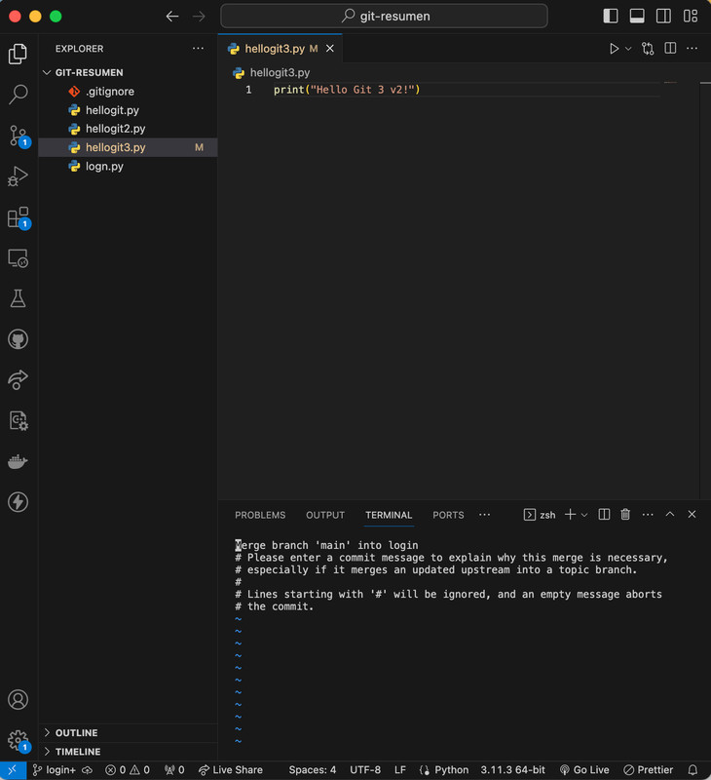The height and width of the screenshot is (780, 711).
Task: Click Prettier in status bar
Action: (649, 770)
